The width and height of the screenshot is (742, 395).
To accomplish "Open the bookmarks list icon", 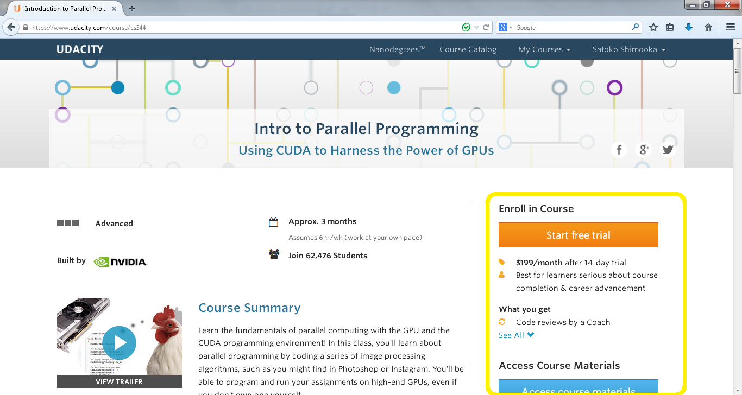I will tap(670, 27).
